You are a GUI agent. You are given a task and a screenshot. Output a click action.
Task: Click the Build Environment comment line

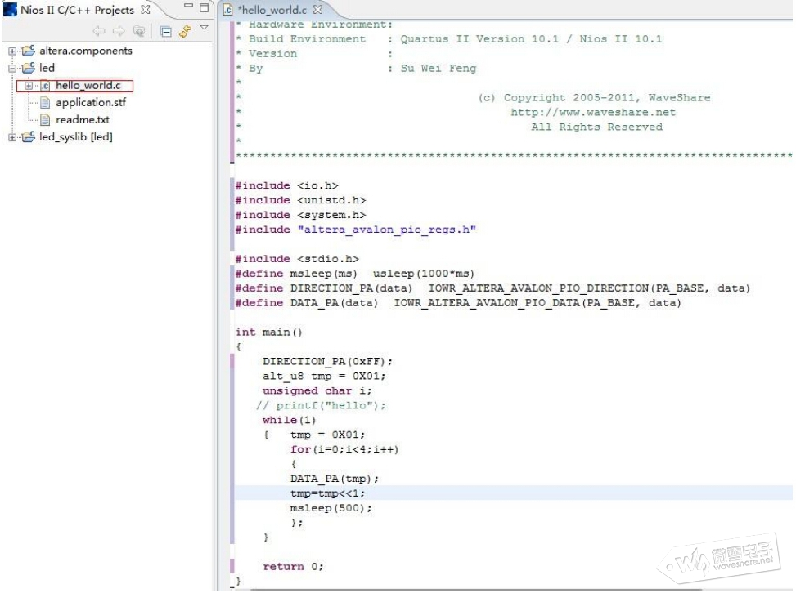pos(449,39)
